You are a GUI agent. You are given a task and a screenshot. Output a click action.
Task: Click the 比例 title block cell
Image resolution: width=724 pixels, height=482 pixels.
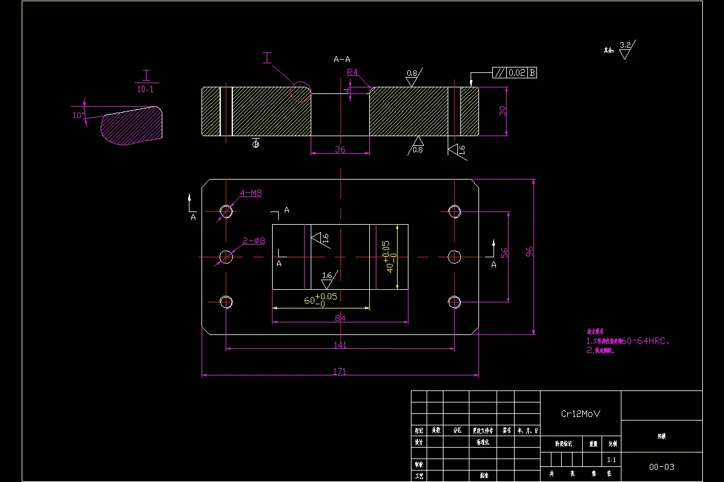point(612,443)
